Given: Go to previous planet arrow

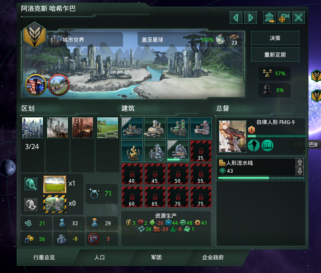Looking at the screenshot, I should (236, 17).
